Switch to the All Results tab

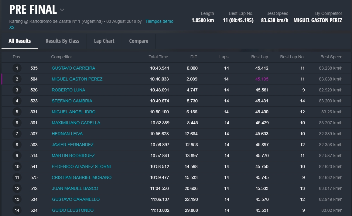pos(20,41)
